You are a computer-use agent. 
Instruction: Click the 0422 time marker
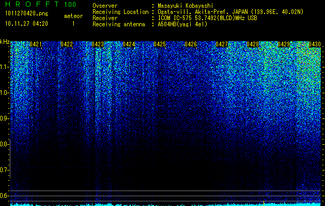pos(67,44)
